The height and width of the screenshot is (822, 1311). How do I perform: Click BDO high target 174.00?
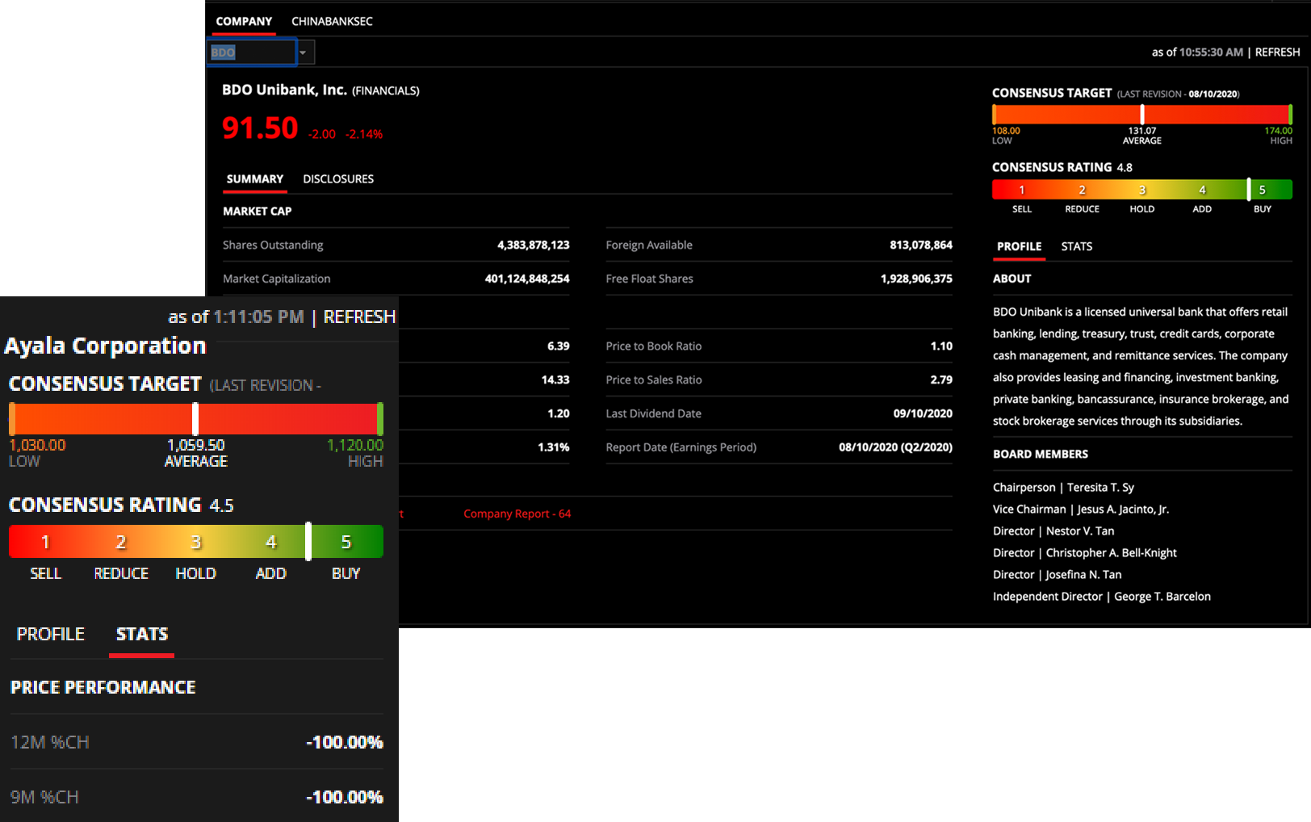pyautogui.click(x=1279, y=131)
